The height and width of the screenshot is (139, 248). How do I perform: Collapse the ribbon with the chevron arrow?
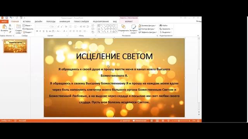point(198,36)
